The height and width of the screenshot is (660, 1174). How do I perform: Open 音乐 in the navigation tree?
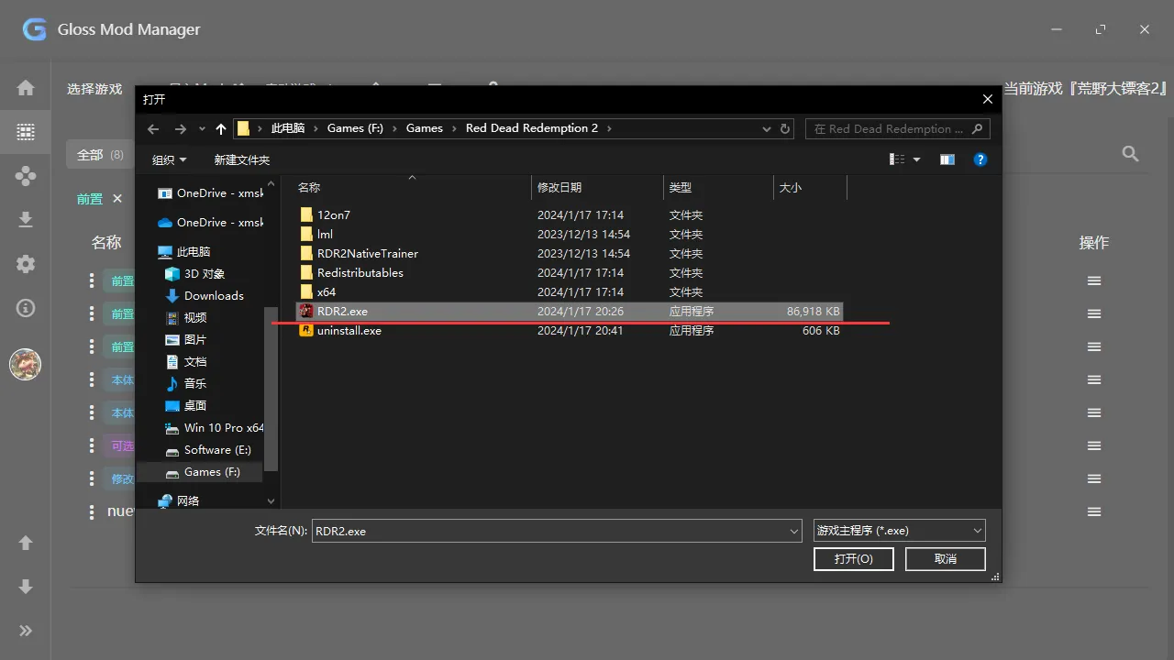[x=185, y=384]
